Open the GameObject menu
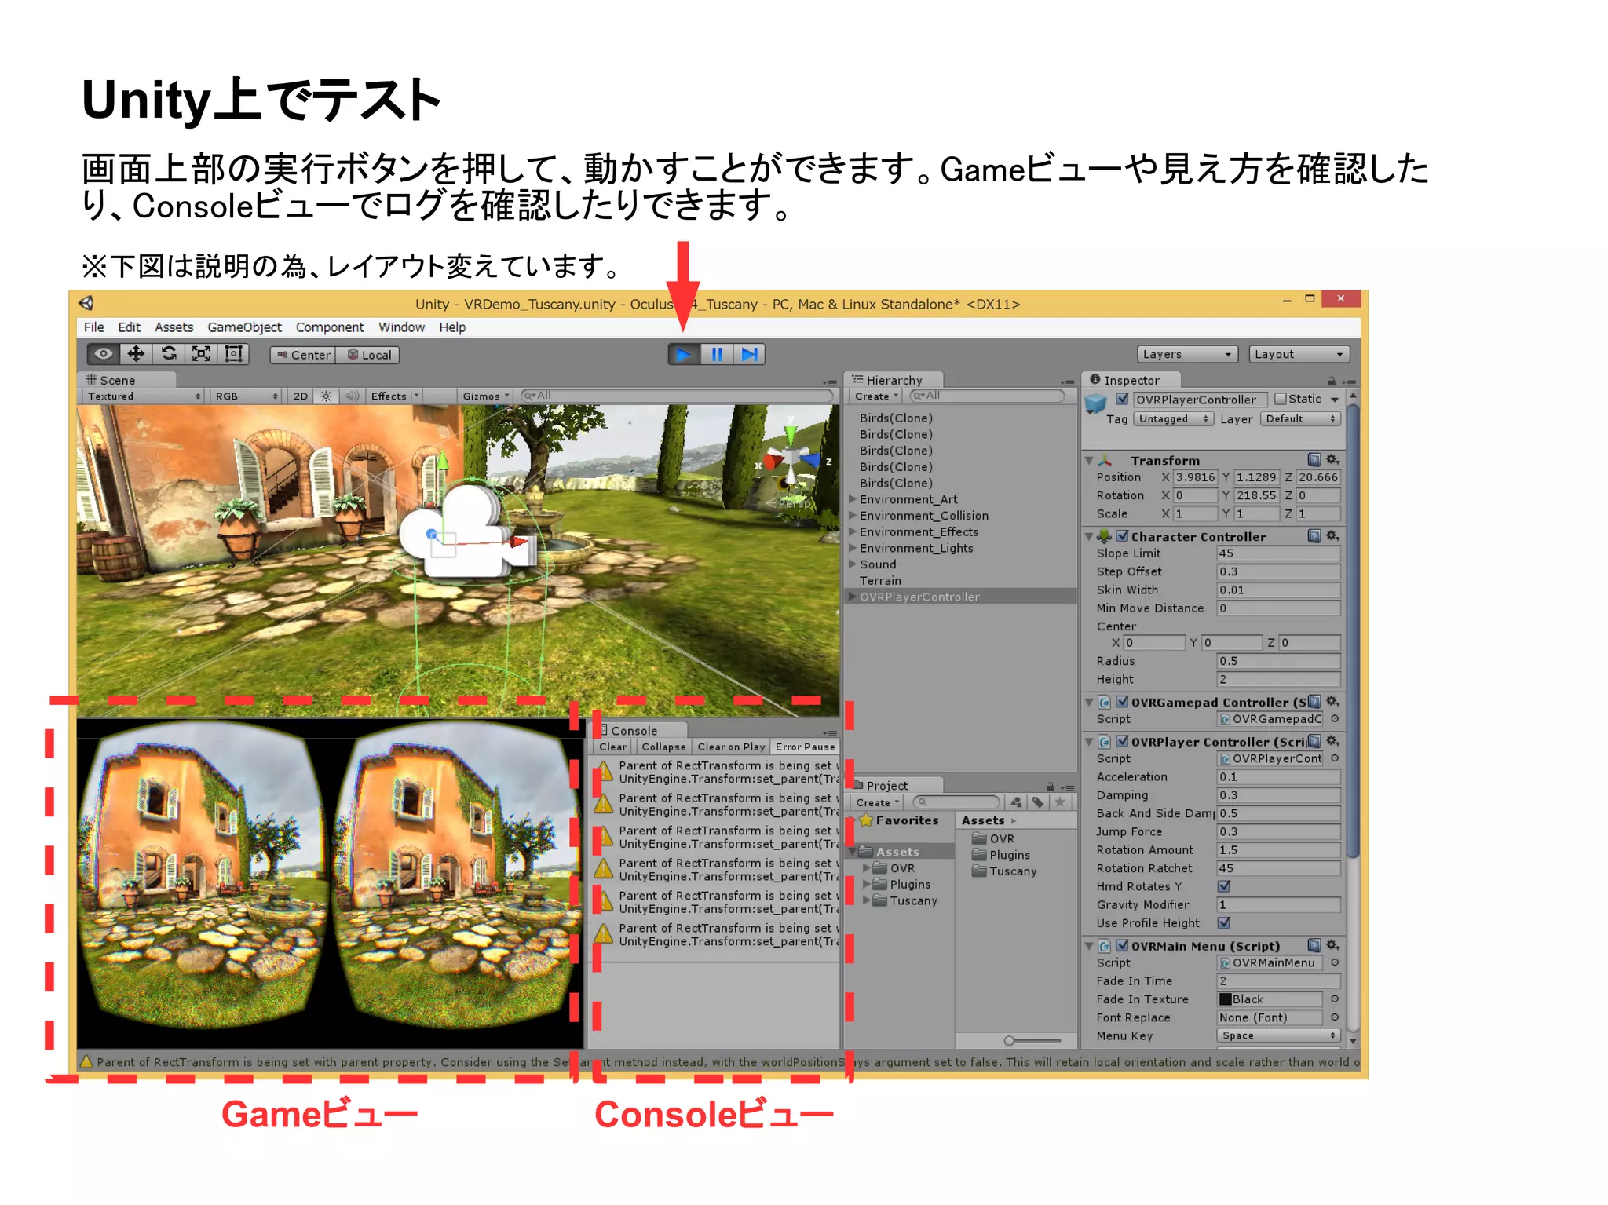1608x1205 pixels. point(245,327)
